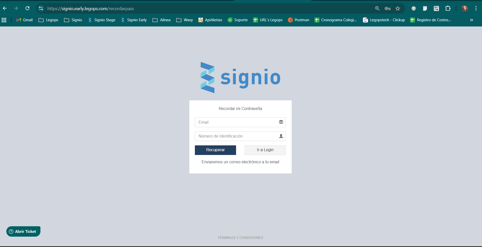Image resolution: width=482 pixels, height=247 pixels.
Task: Open the saved passwords key icon
Action: 387,8
